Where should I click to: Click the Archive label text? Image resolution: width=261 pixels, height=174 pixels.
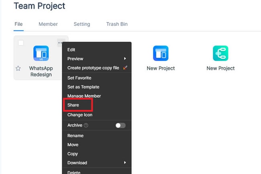coord(75,125)
